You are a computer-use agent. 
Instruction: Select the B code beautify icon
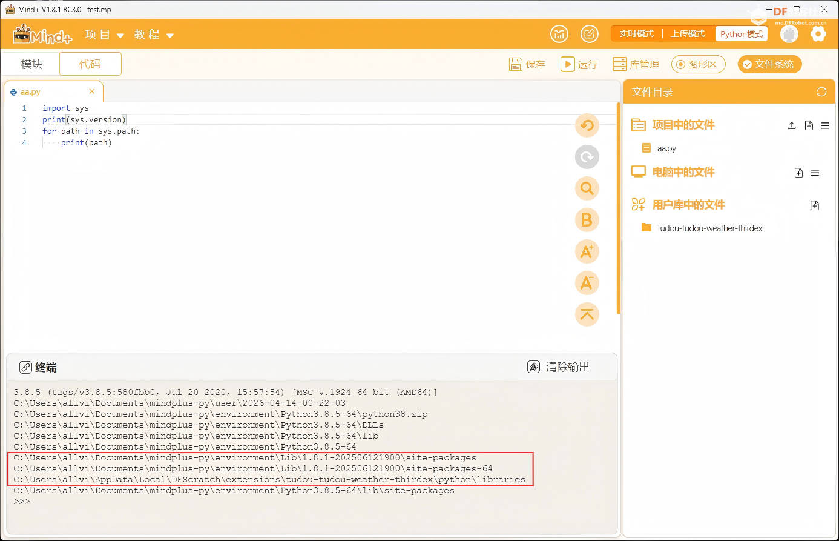(587, 220)
